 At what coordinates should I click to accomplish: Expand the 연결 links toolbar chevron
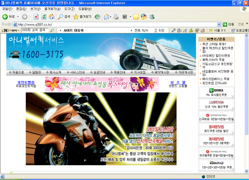coord(247,23)
